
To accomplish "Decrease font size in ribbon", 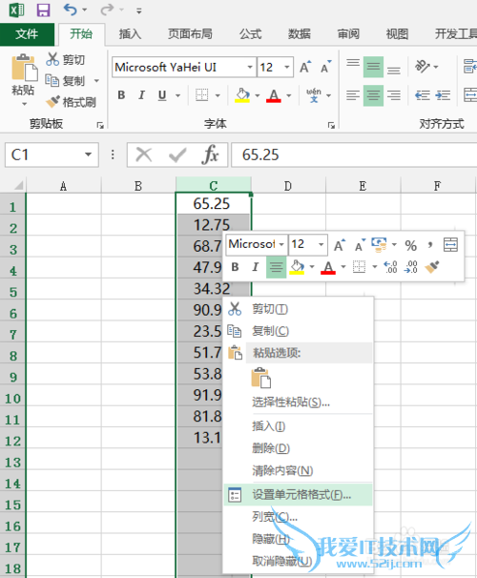I will tap(326, 67).
